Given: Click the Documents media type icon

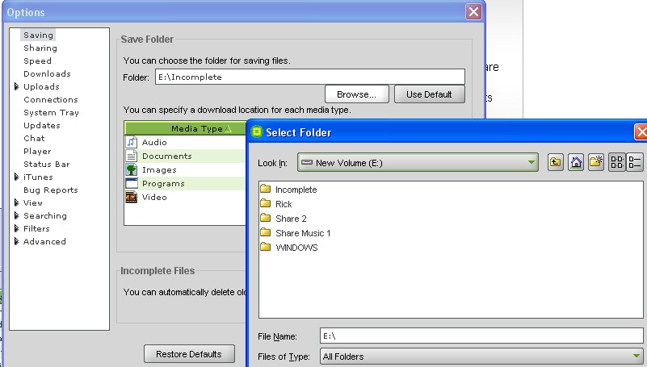Looking at the screenshot, I should [131, 156].
